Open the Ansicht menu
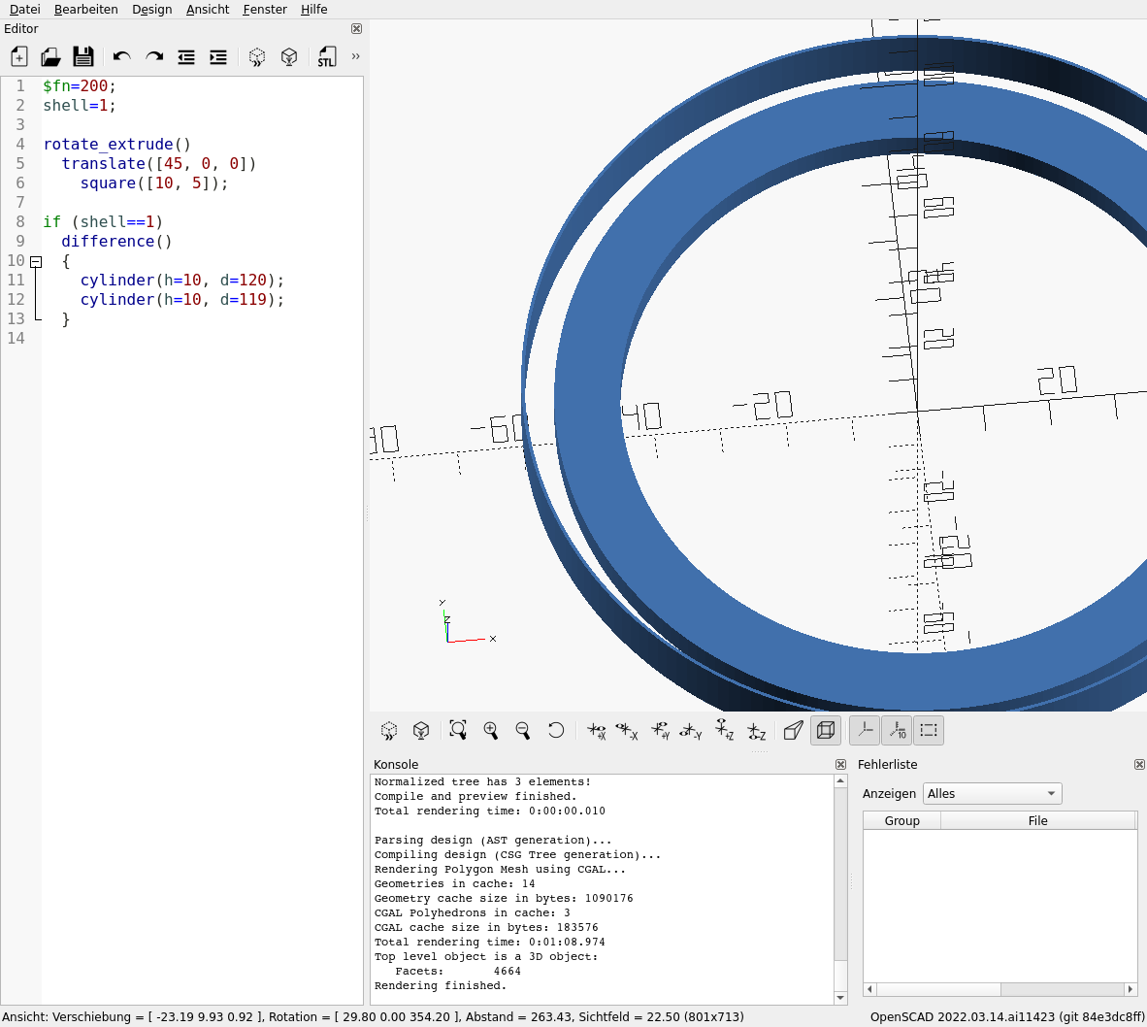1147x1027 pixels. [208, 10]
